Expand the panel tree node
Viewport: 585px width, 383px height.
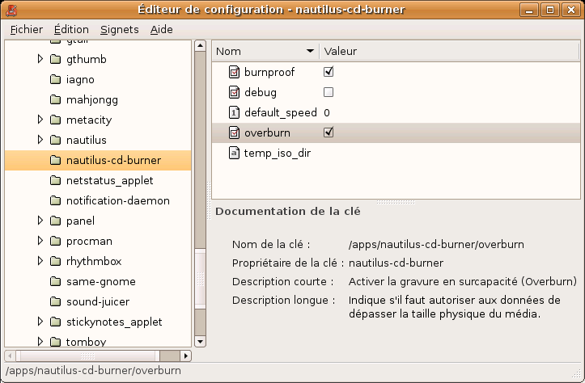coord(40,221)
